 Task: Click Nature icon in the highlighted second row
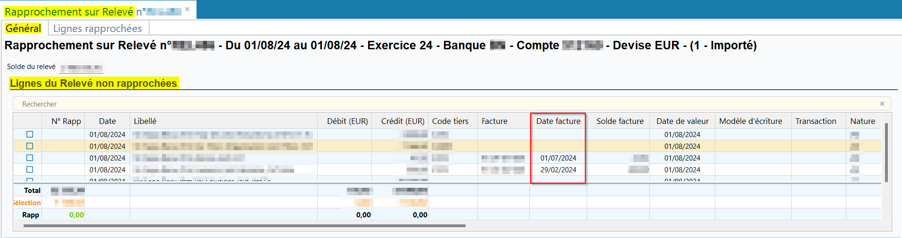coord(854,146)
